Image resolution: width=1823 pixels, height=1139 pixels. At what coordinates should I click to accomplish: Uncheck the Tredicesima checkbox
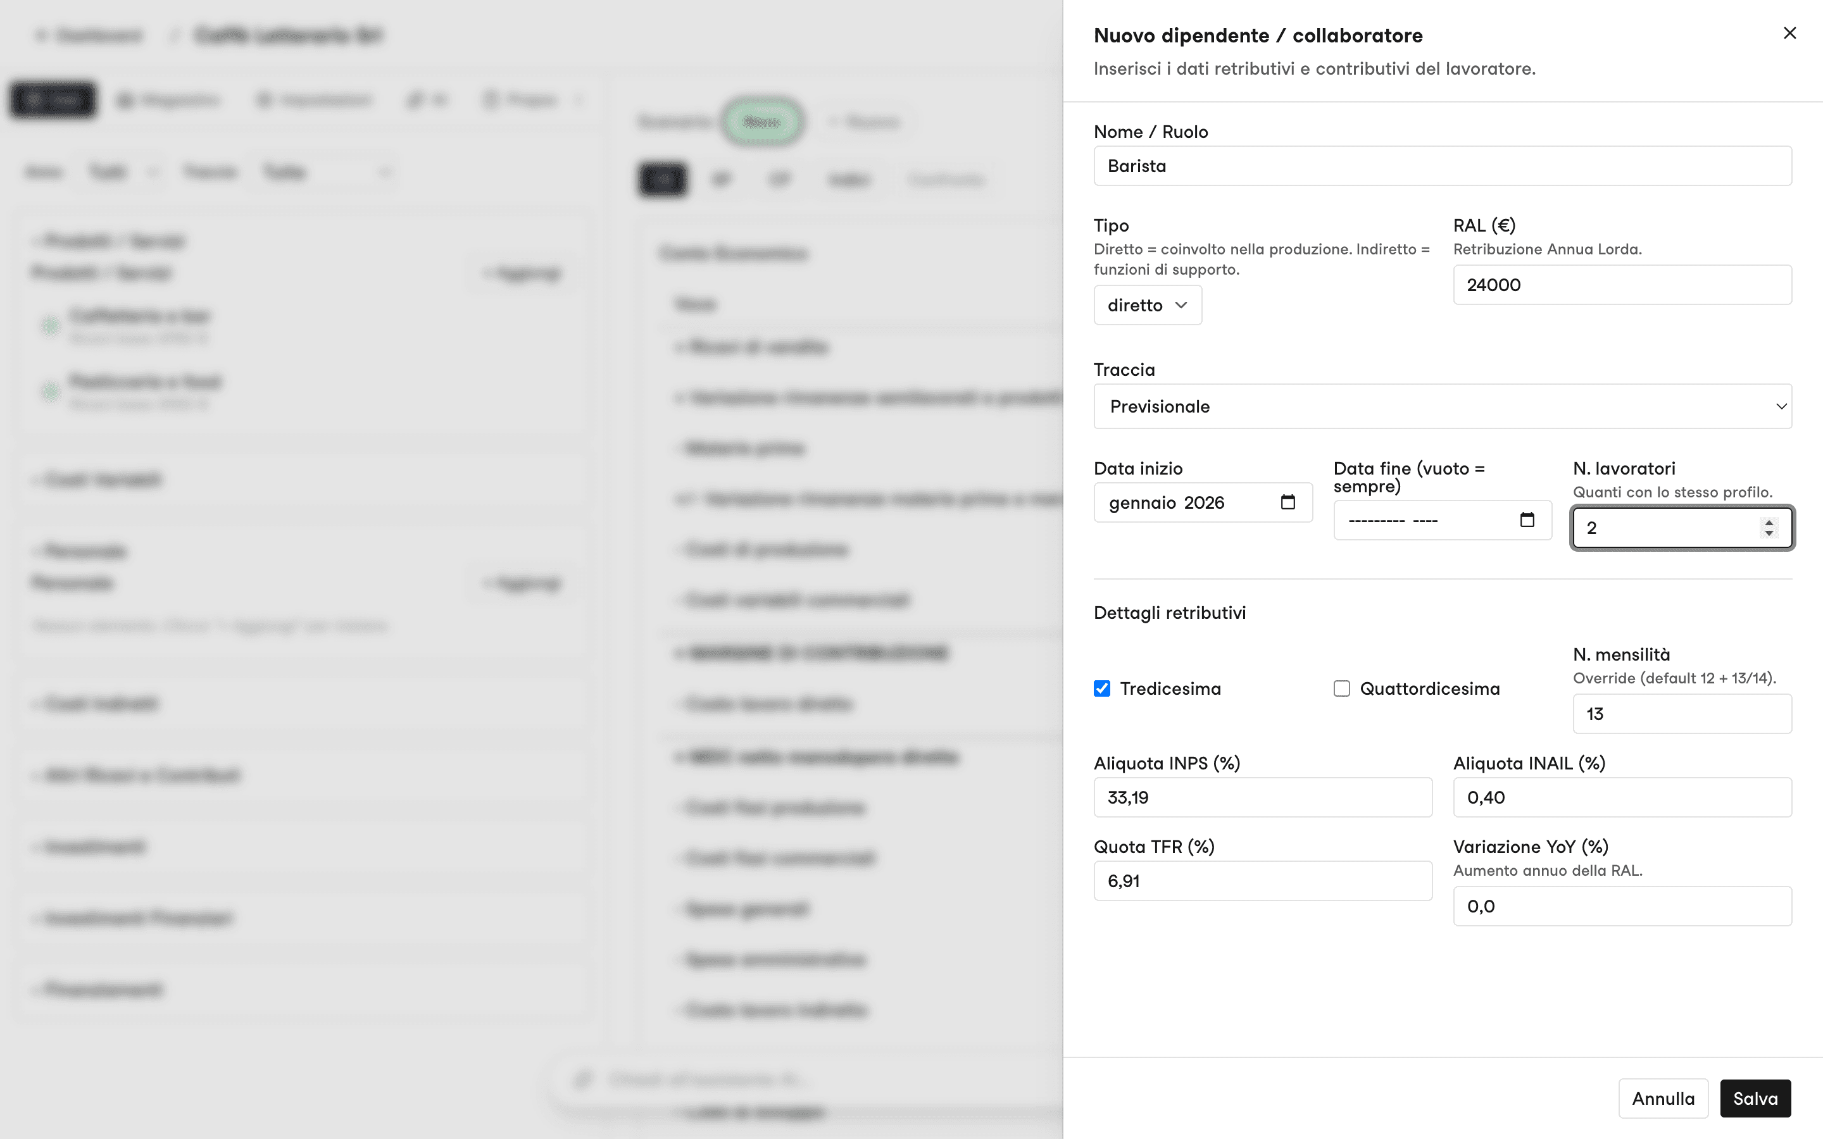[1101, 688]
